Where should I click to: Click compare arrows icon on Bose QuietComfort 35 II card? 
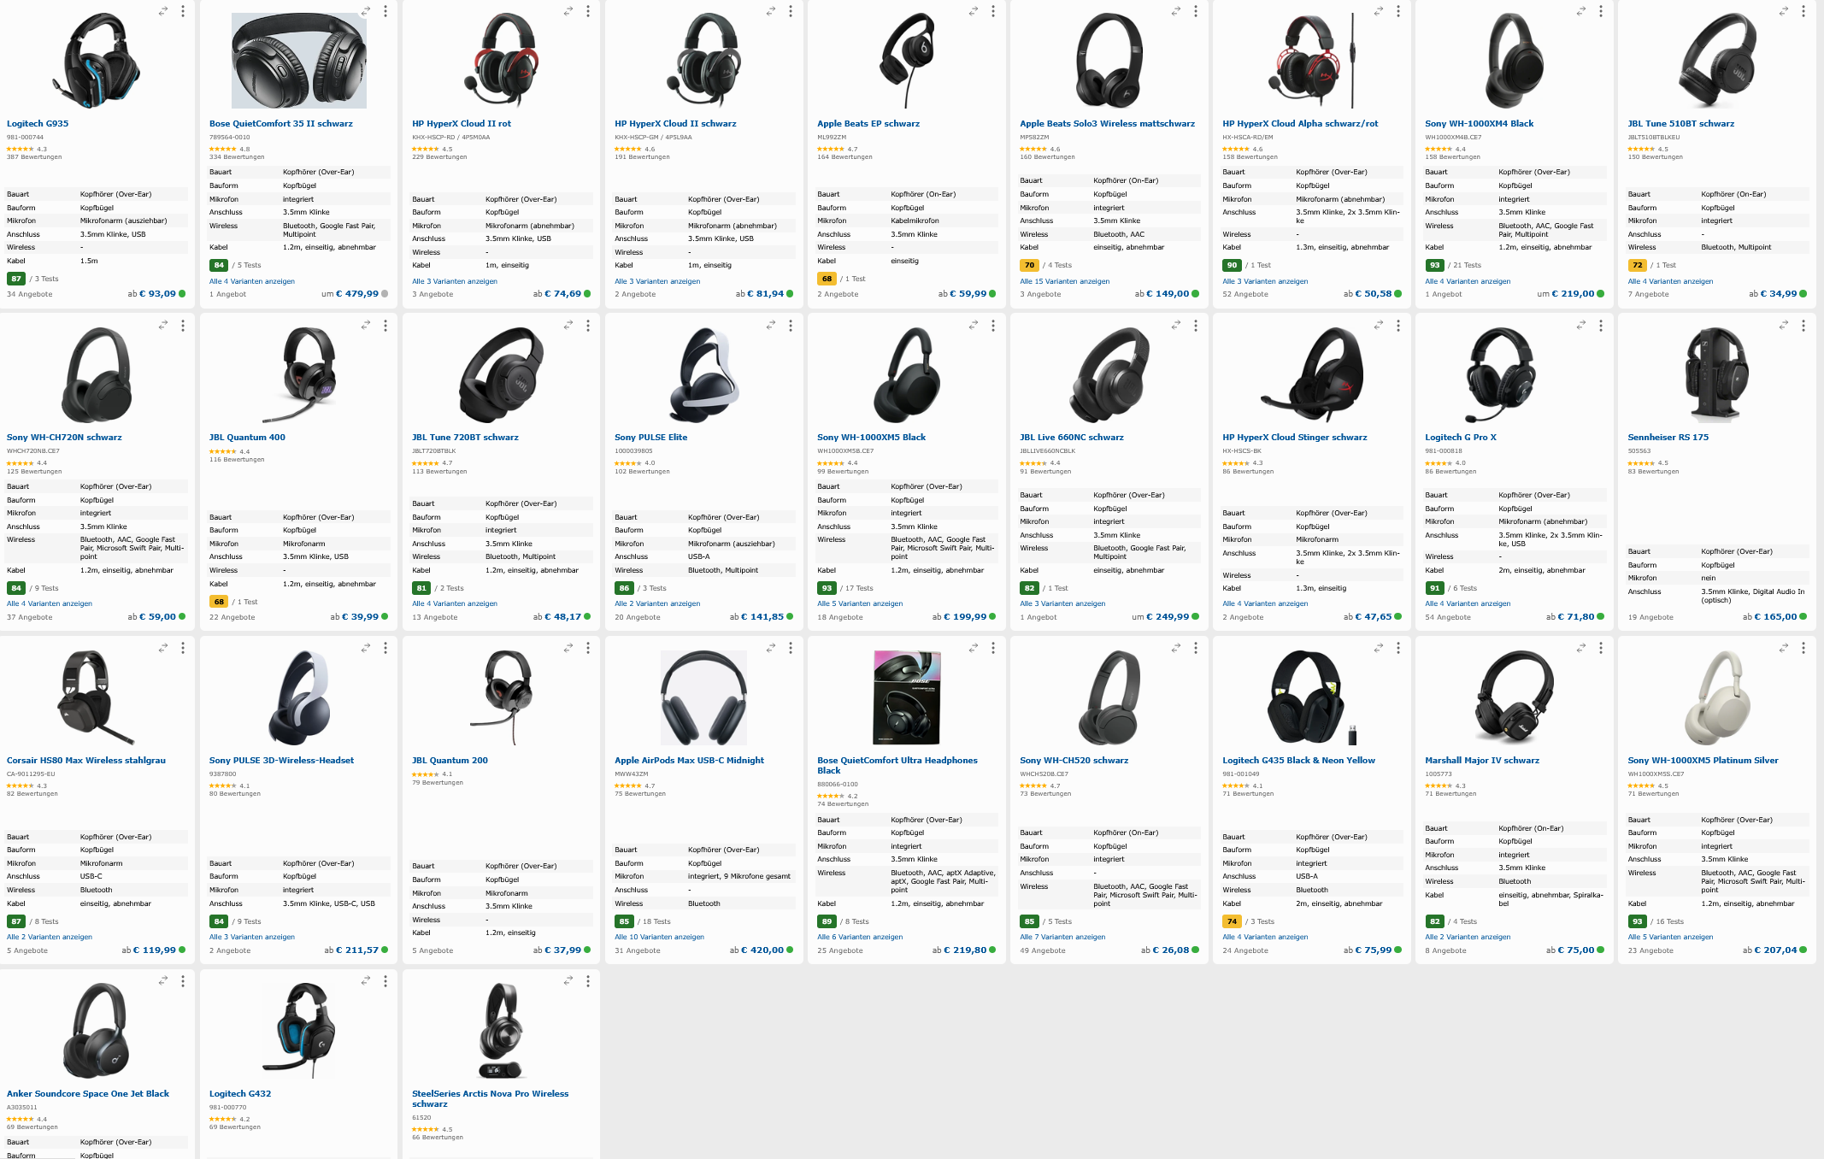pos(365,11)
